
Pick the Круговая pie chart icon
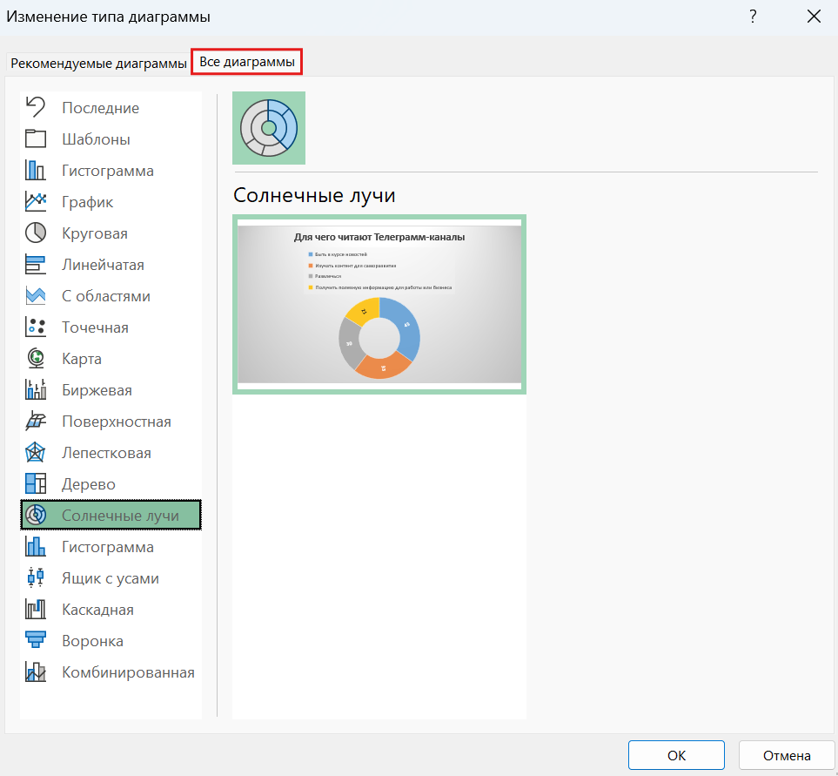[36, 233]
